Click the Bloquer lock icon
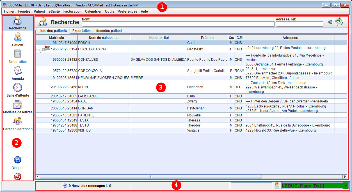 pyautogui.click(x=17, y=160)
